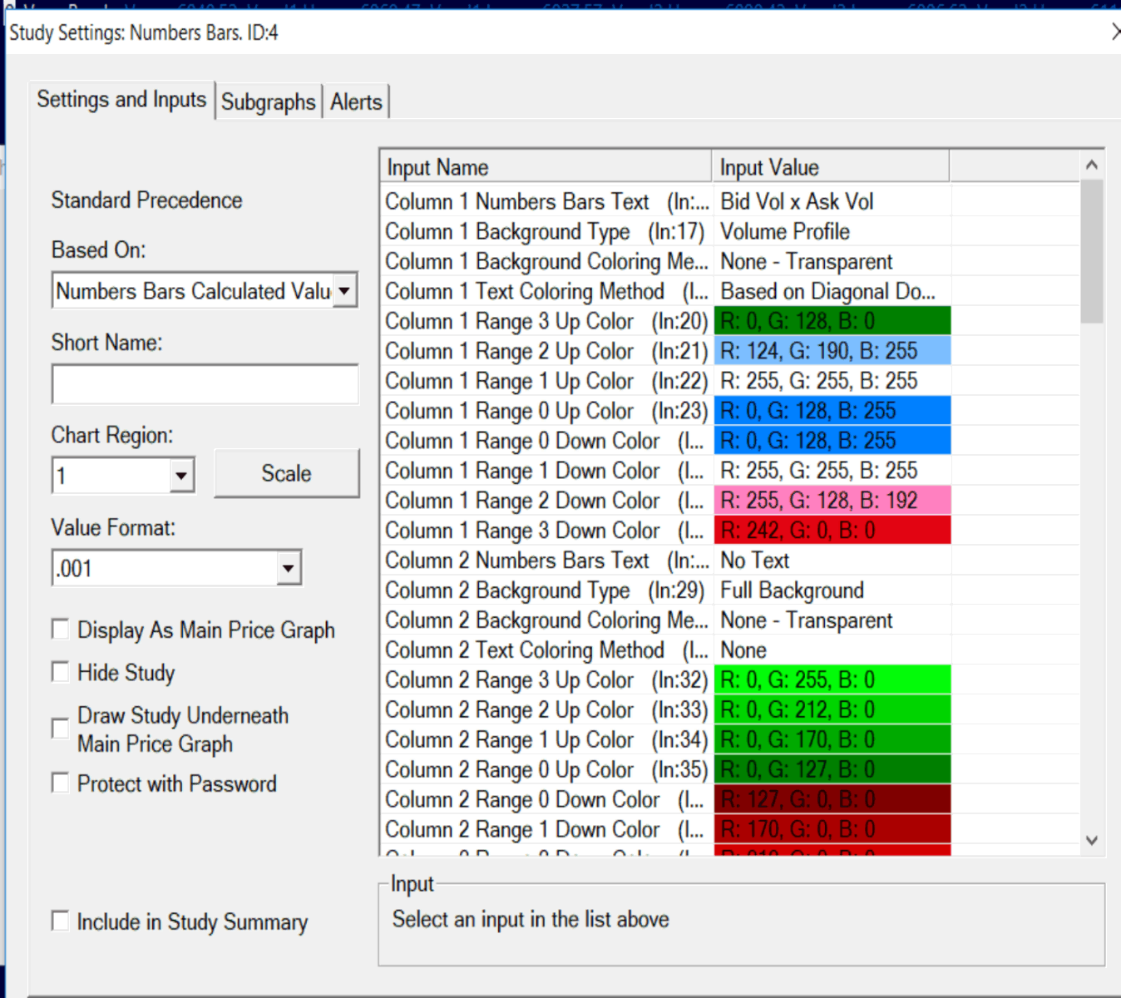
Task: Enable Include in Study Summary
Action: pyautogui.click(x=61, y=921)
